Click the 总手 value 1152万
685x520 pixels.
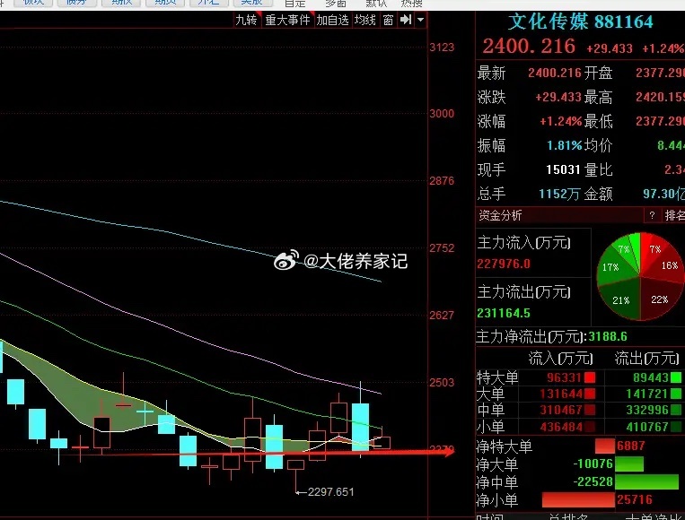559,194
